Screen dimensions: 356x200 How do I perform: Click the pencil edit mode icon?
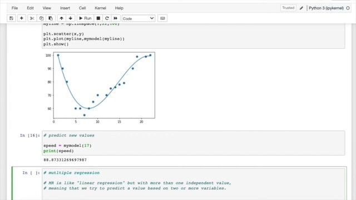pos(301,8)
